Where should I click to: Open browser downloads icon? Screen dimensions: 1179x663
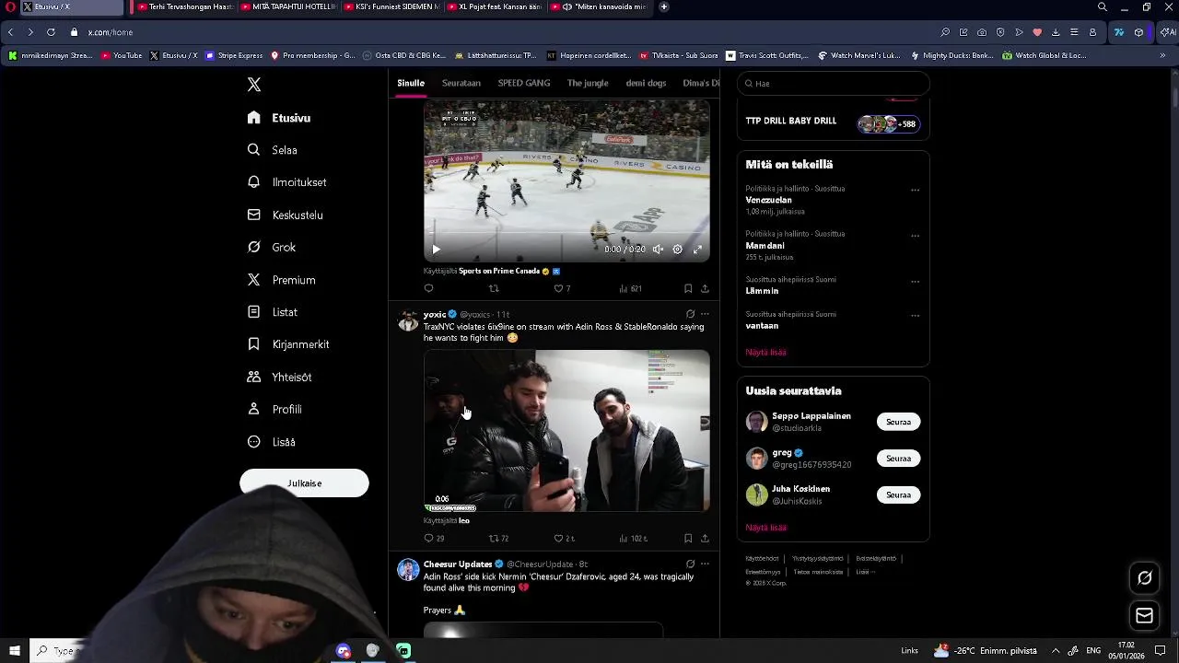[1056, 32]
